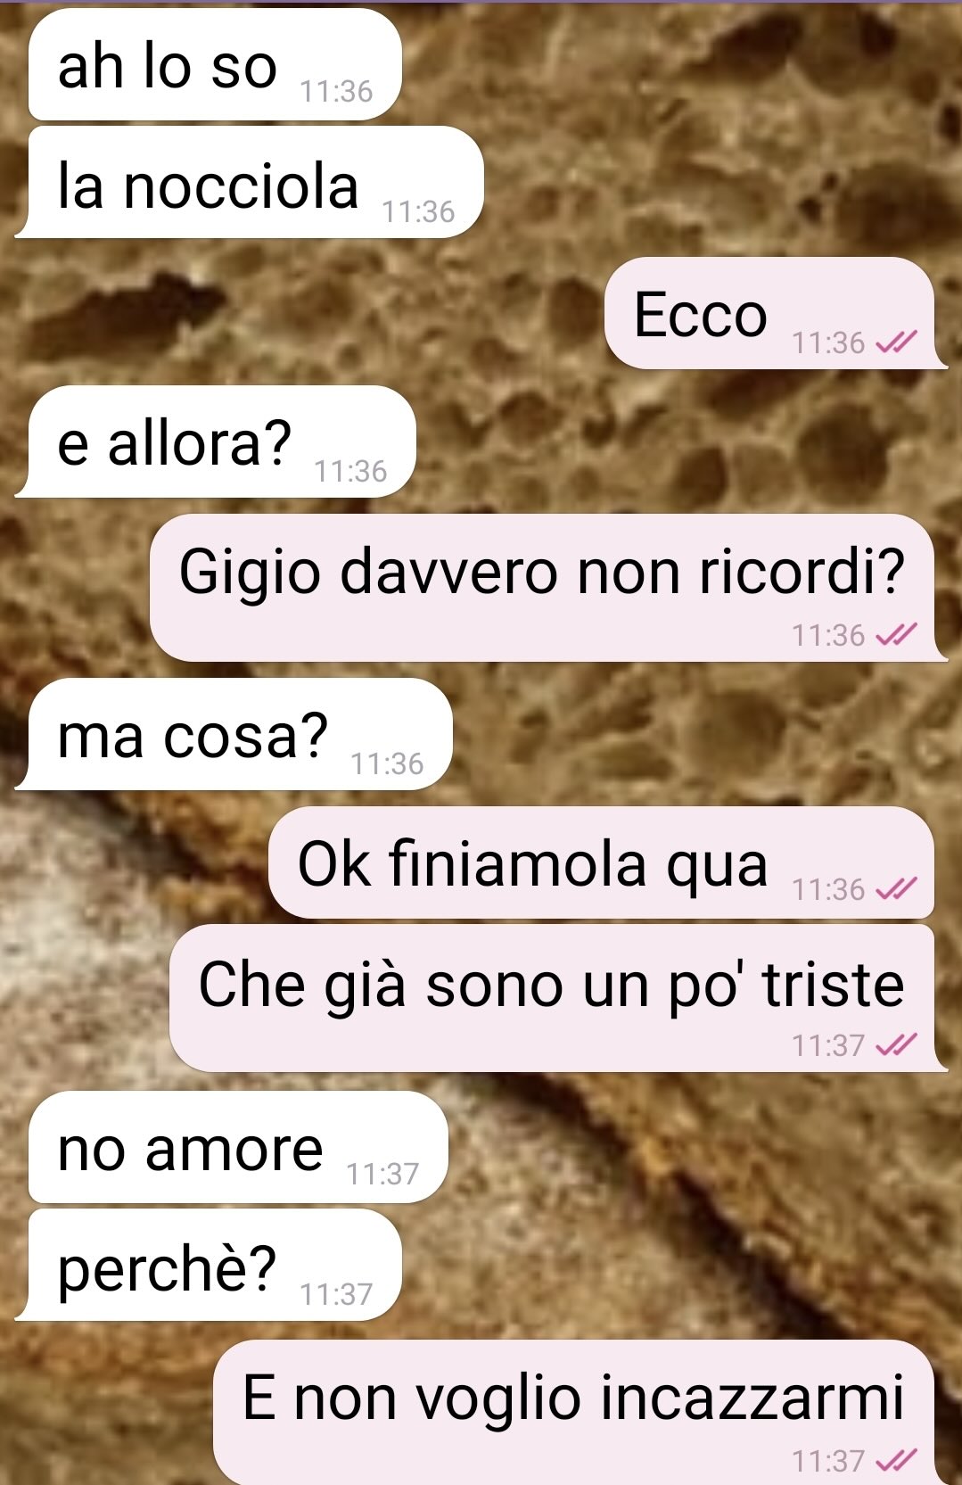Screen dimensions: 962x1485
Task: Select the "e allora?" message bubble
Action: [216, 441]
